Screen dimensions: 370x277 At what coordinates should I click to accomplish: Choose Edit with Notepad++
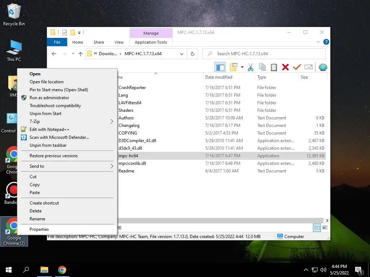pyautogui.click(x=67, y=129)
